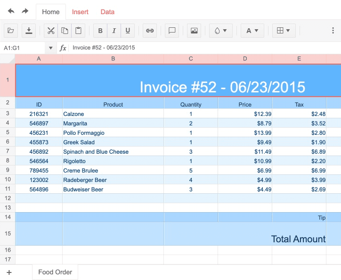
Task: Click the Total Amount cell
Action: pyautogui.click(x=245, y=234)
